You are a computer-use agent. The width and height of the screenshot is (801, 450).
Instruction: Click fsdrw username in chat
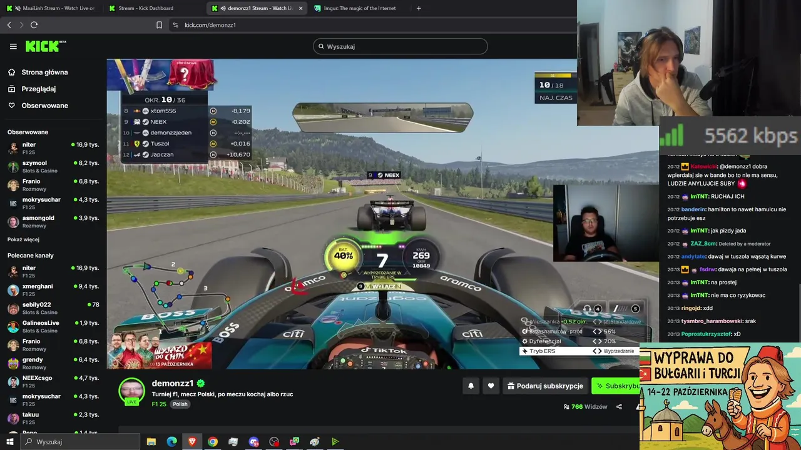coord(707,269)
